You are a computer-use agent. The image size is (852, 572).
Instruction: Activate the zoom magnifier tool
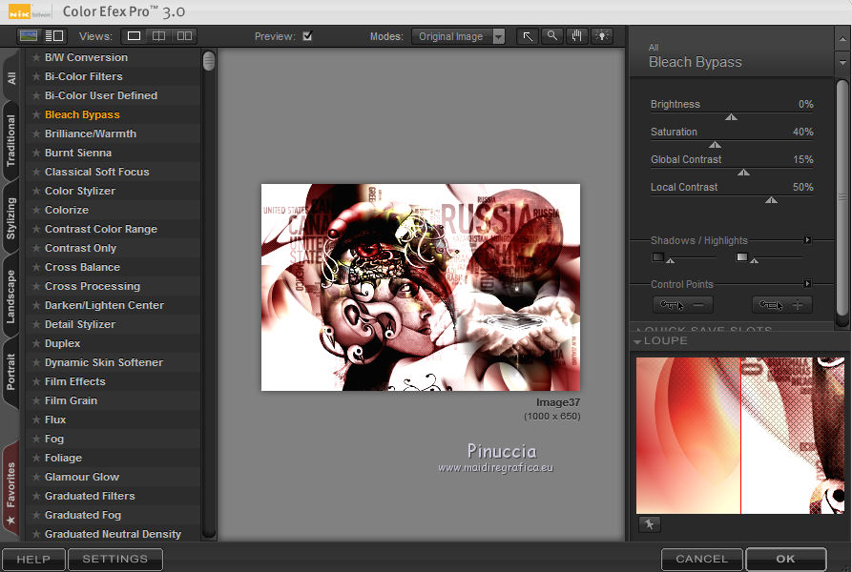[552, 36]
